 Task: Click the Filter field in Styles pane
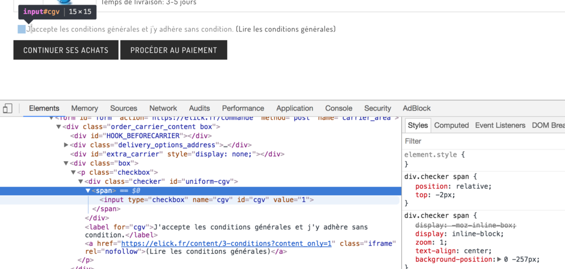(480, 141)
